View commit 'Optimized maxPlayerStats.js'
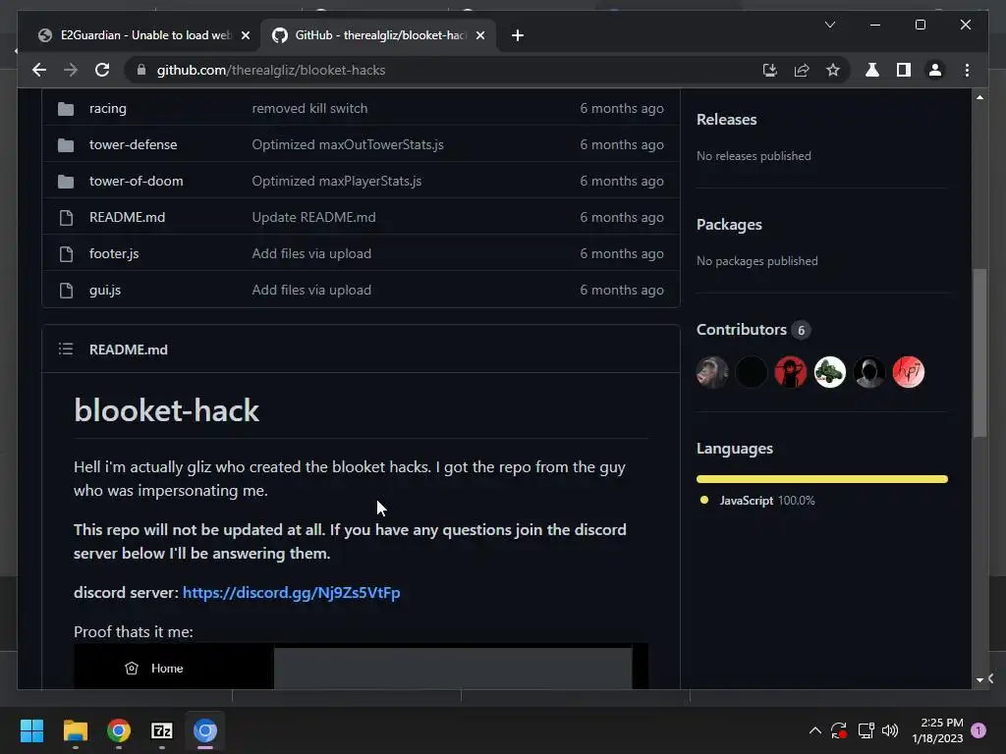 [x=337, y=182]
